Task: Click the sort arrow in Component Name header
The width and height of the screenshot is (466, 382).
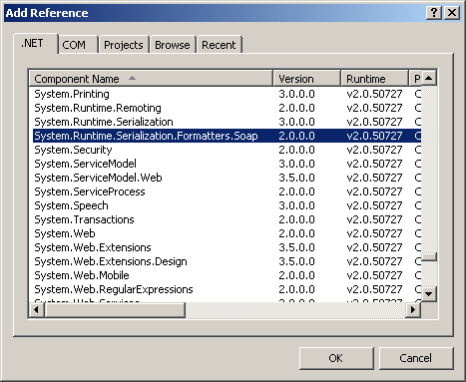Action: click(132, 78)
